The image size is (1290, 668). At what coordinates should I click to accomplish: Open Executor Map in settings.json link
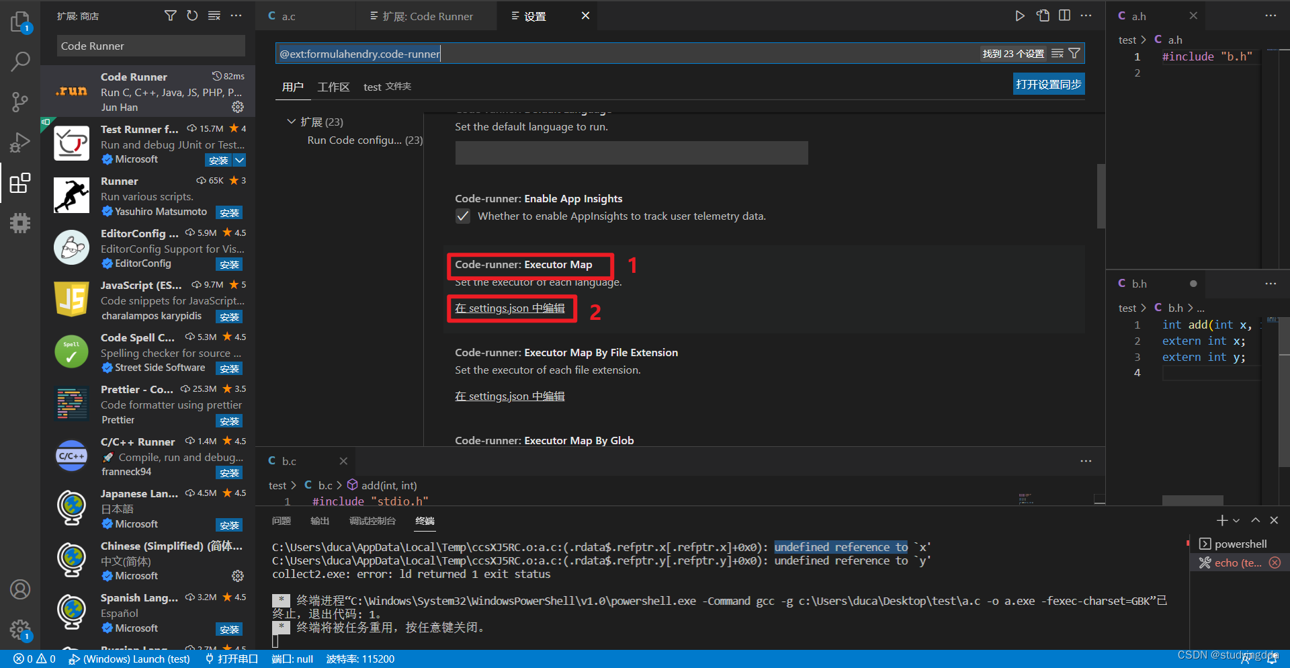pyautogui.click(x=510, y=308)
